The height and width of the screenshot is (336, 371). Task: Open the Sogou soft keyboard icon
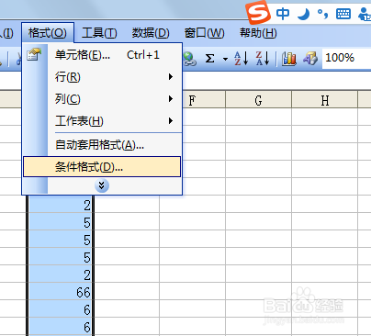(x=343, y=14)
